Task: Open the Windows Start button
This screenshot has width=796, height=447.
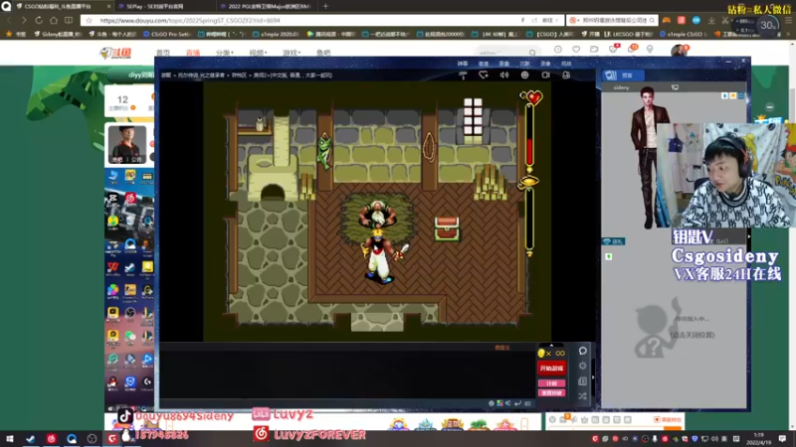Action: [x=9, y=438]
